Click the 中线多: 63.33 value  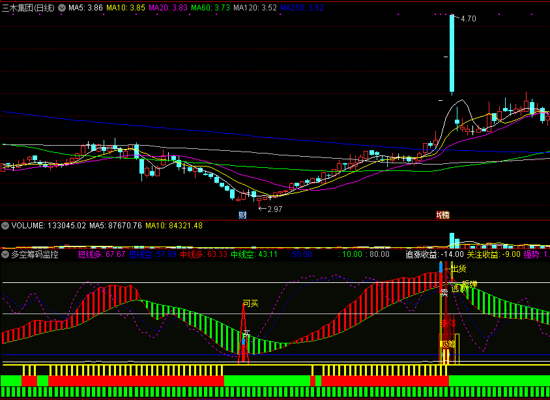tap(204, 254)
